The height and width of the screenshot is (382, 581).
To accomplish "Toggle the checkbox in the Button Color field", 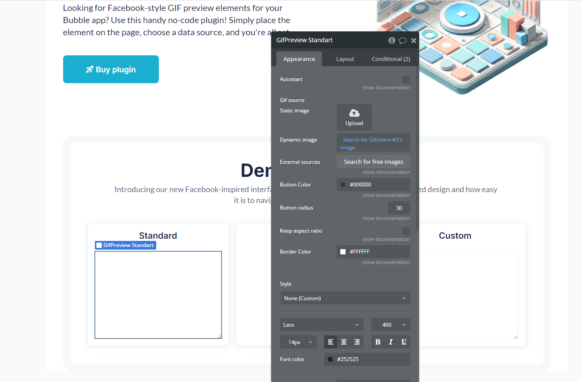I will pos(343,184).
